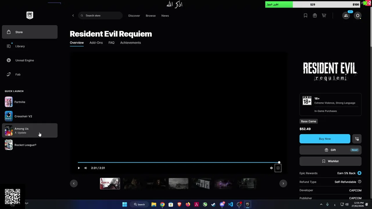This screenshot has width=372, height=209.
Task: Show previous media thumbnails
Action: click(74, 183)
